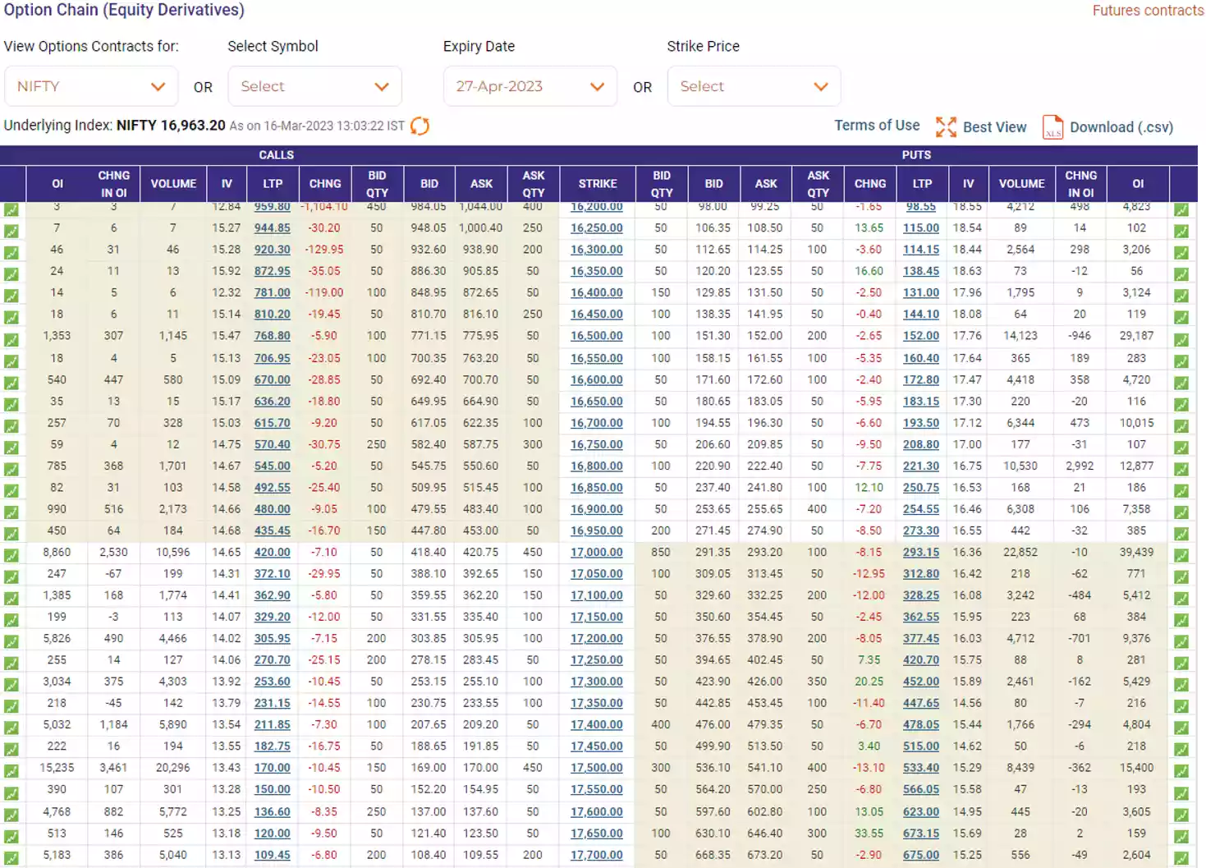The height and width of the screenshot is (868, 1206).
Task: Open the Expiry Date 27-Apr-2023 dropdown
Action: (x=530, y=86)
